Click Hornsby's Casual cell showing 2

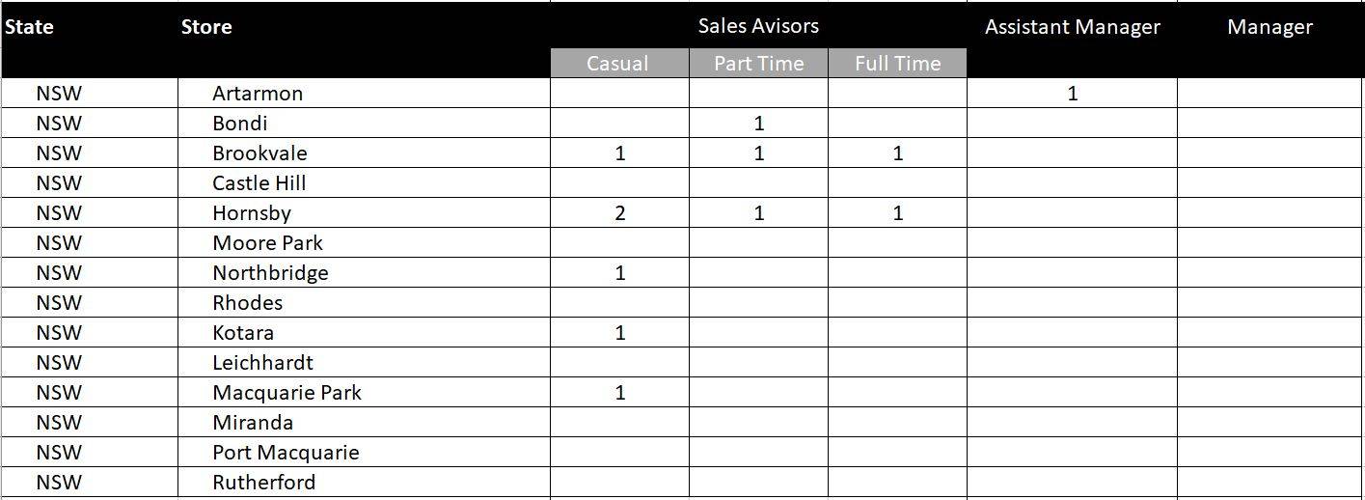tap(619, 213)
